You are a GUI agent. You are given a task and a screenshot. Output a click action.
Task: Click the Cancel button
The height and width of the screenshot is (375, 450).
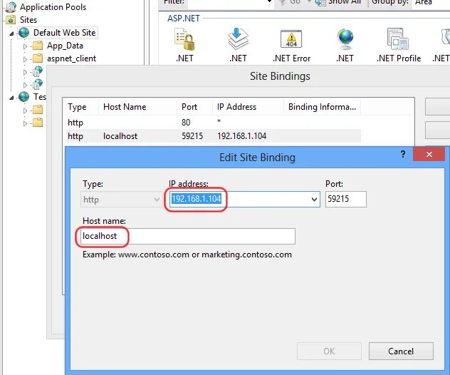tap(401, 351)
